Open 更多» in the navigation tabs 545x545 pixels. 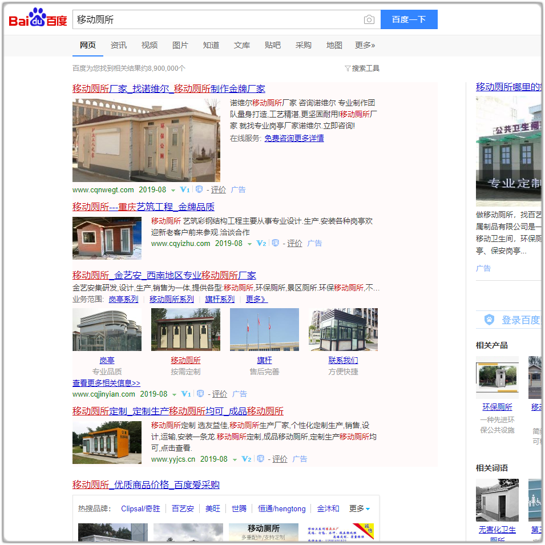coord(365,45)
